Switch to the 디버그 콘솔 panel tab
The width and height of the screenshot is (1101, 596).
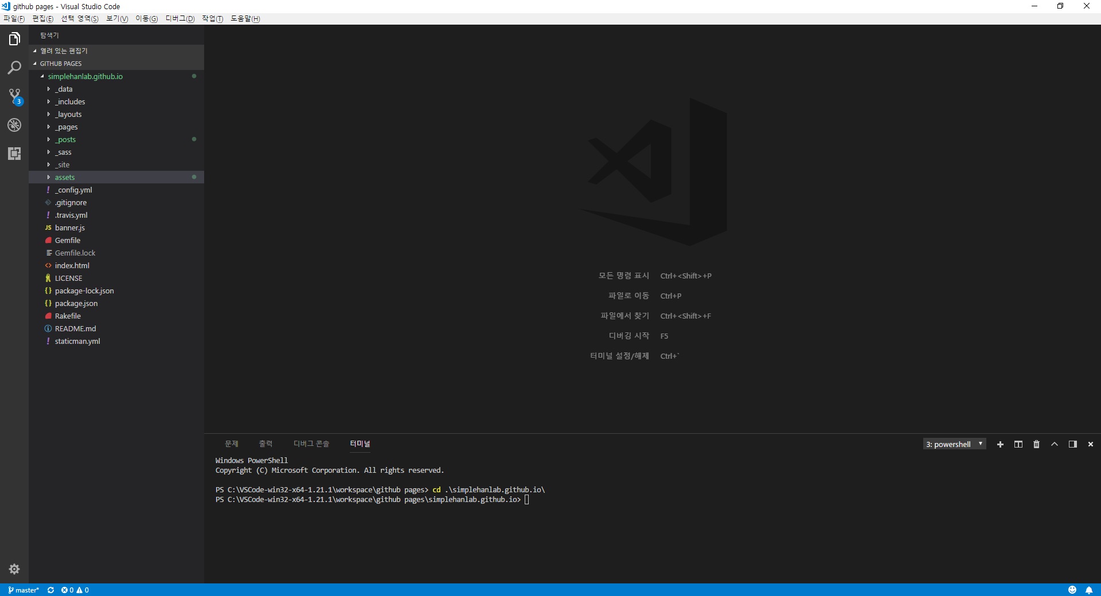coord(311,444)
